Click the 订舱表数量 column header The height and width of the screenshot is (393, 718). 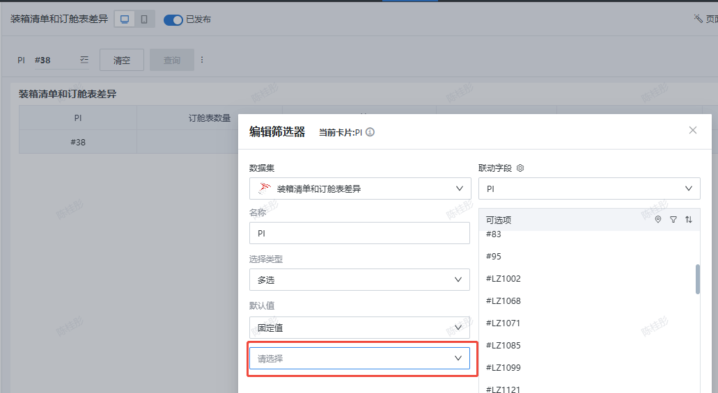pyautogui.click(x=210, y=118)
